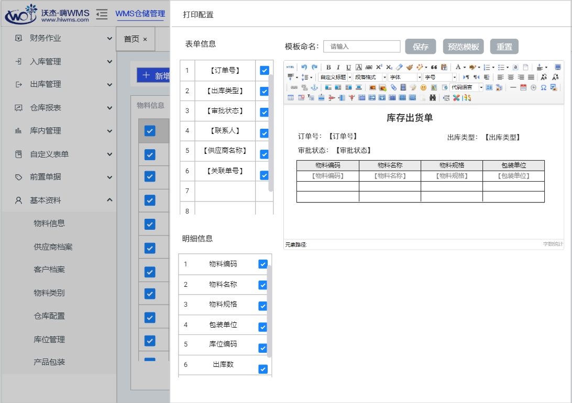This screenshot has height=403, width=572.
Task: Insert horizontal rule line
Action: tap(513, 87)
